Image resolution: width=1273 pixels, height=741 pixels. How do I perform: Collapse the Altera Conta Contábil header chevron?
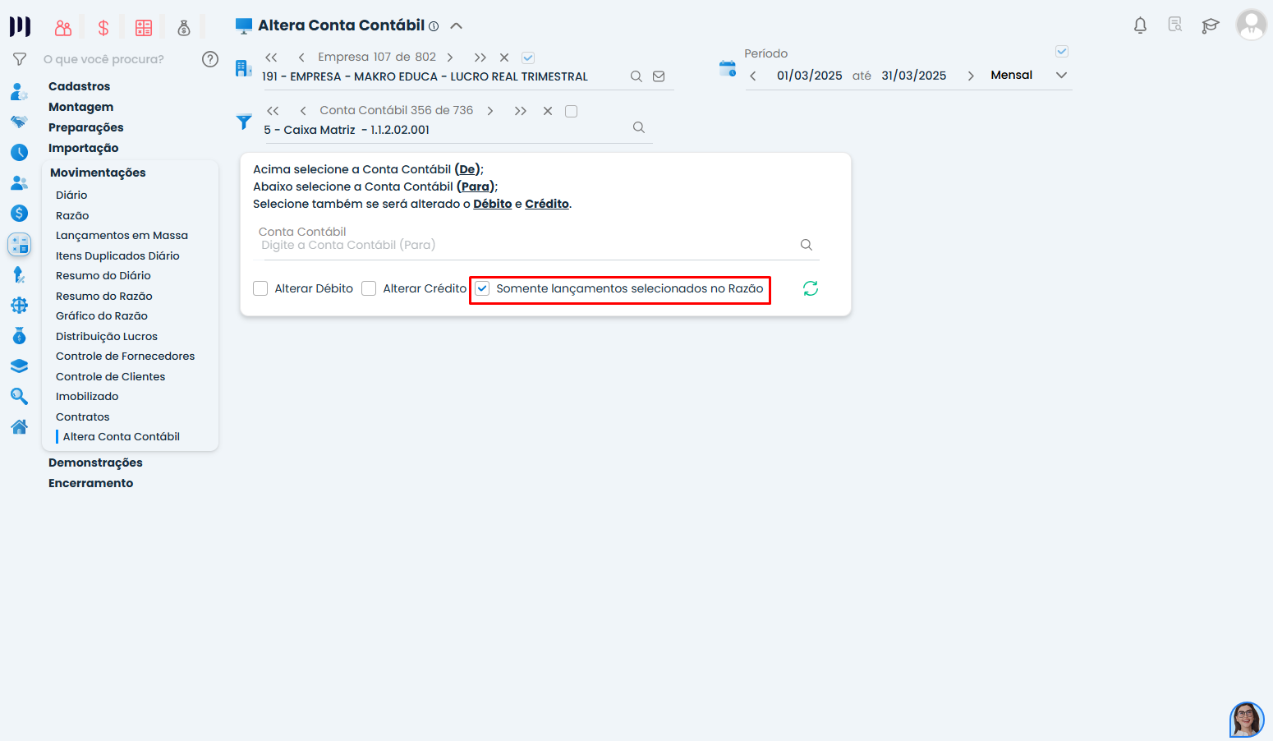click(457, 26)
